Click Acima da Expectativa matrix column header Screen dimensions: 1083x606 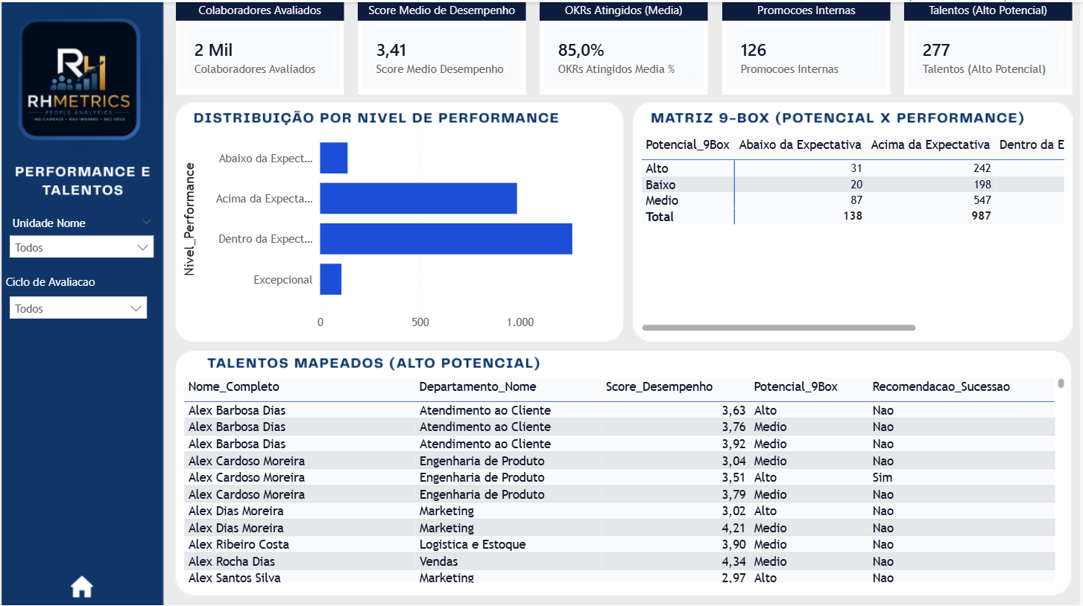point(930,144)
